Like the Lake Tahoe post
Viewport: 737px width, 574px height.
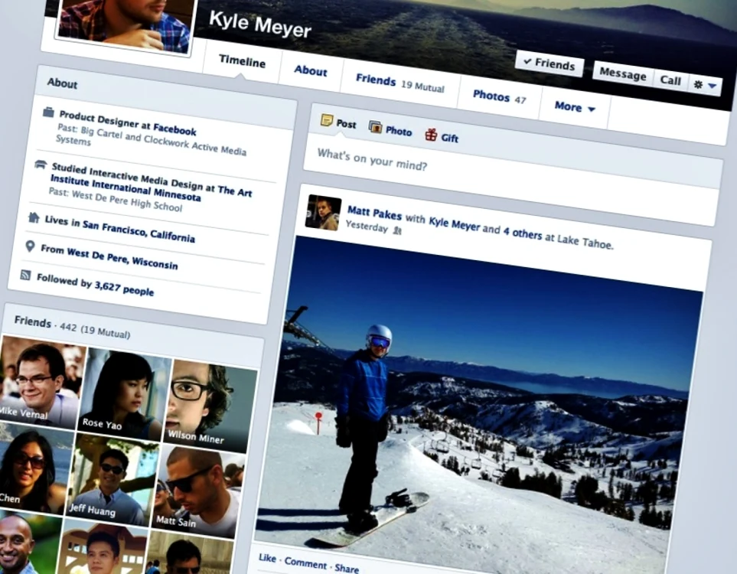[x=267, y=558]
